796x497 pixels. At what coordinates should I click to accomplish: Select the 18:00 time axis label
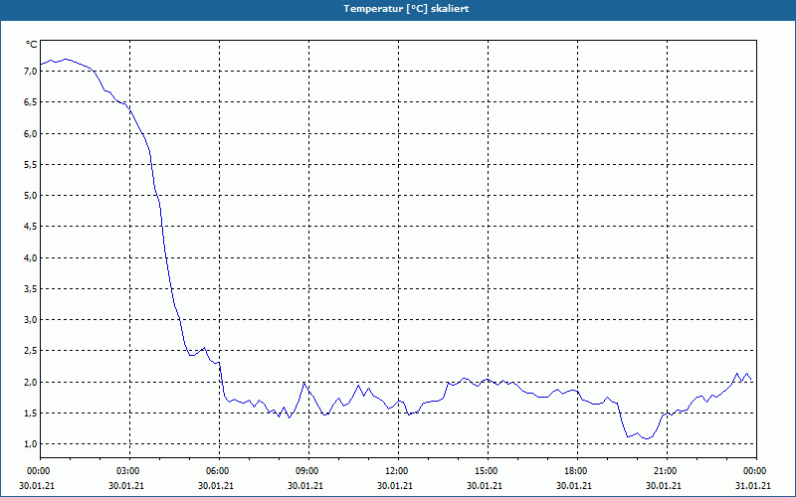click(575, 471)
